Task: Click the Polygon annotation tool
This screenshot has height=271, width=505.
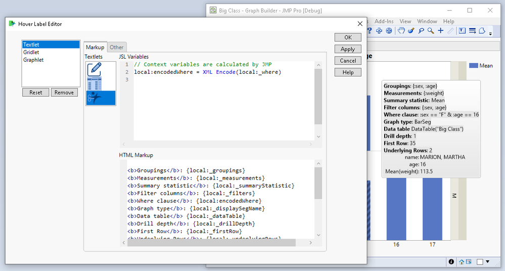Action: (482, 31)
